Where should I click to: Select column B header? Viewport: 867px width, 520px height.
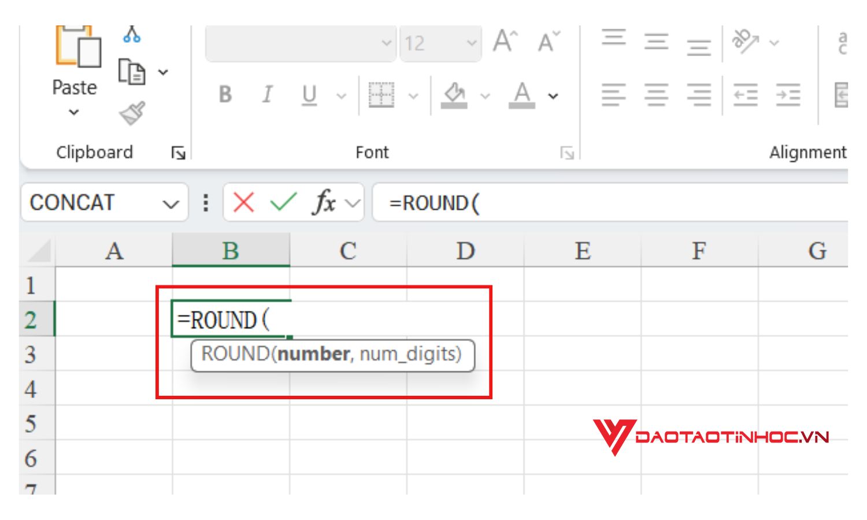coord(231,250)
